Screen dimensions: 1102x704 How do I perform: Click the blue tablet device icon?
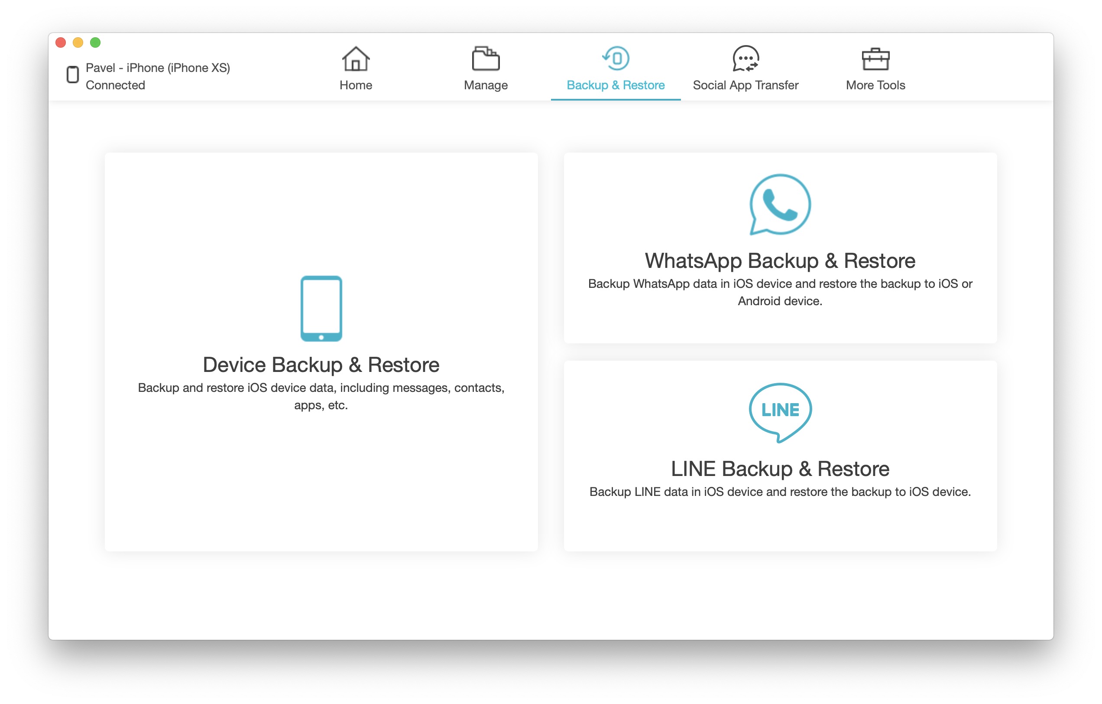321,308
